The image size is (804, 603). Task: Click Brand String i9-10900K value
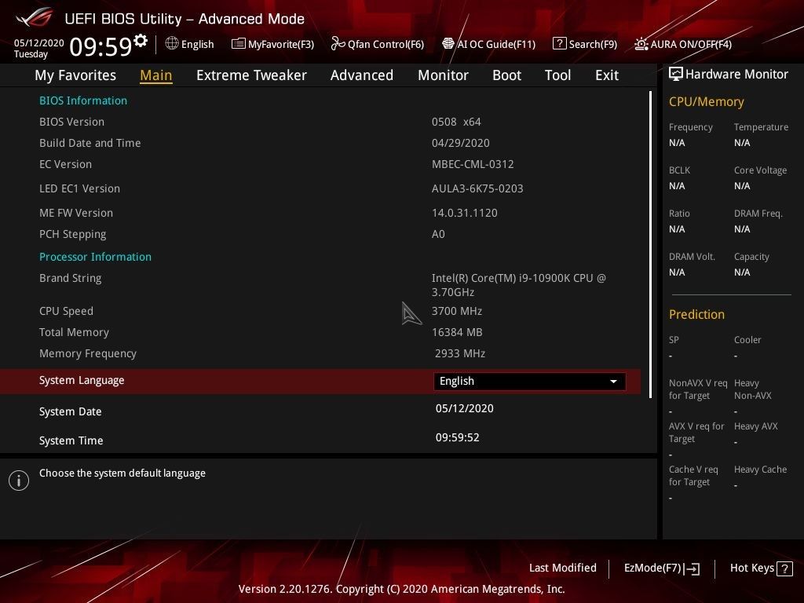coord(519,285)
